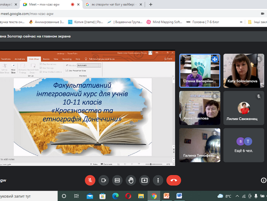This screenshot has height=201, width=267.
Task: Click the PowerPoint account avatar
Action: (x=150, y=53)
